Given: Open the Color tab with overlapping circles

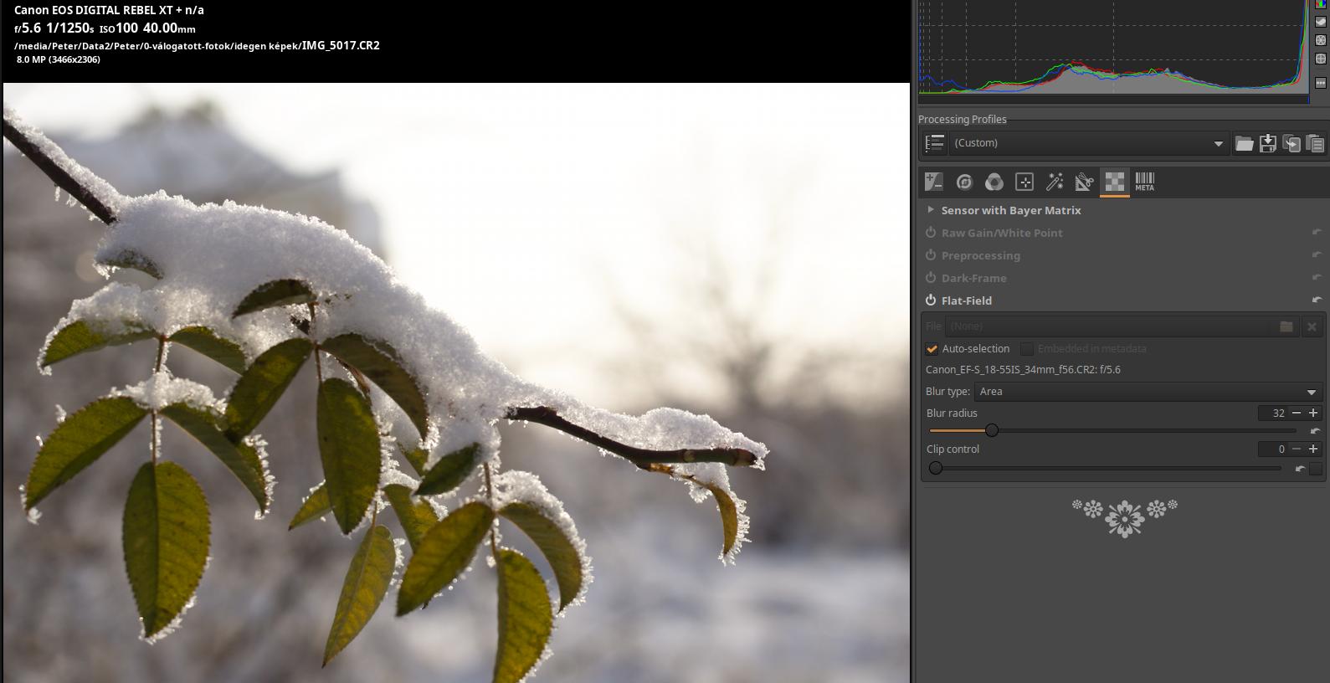Looking at the screenshot, I should tap(994, 182).
